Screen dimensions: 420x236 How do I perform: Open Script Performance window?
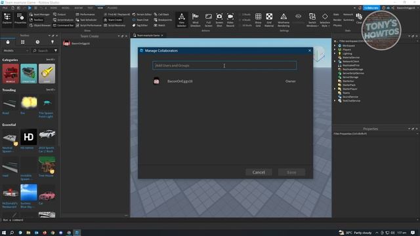click(89, 26)
